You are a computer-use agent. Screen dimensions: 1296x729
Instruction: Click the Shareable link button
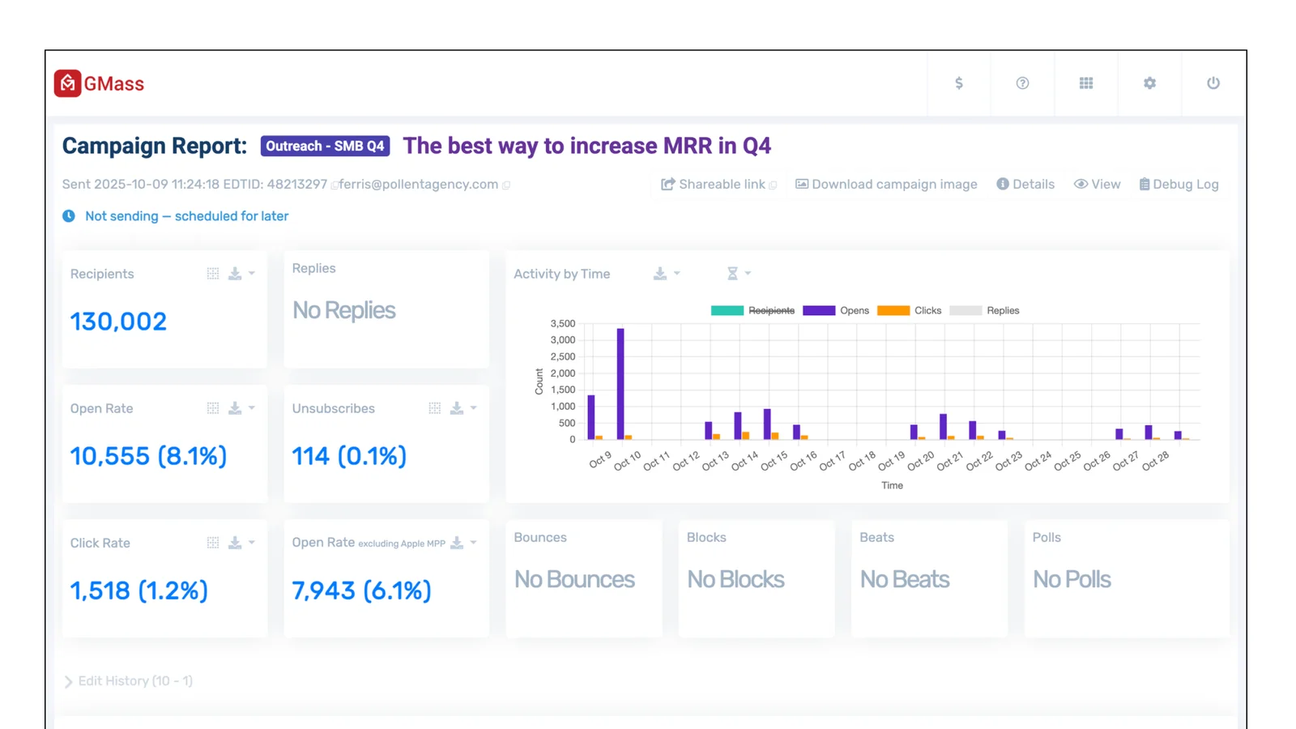click(718, 185)
